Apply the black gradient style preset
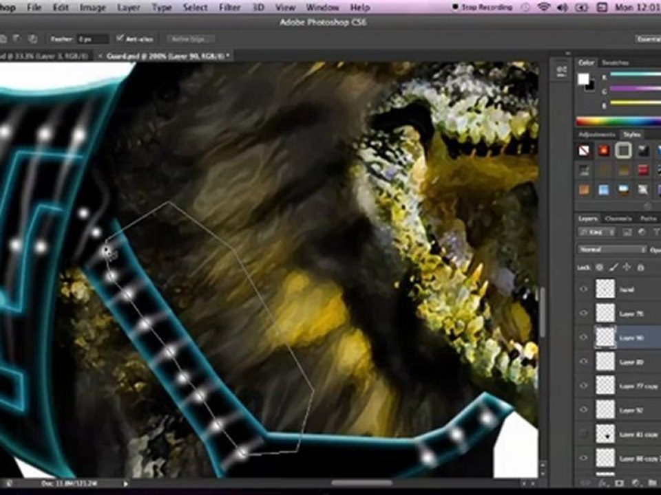The height and width of the screenshot is (495, 661). pos(643,151)
